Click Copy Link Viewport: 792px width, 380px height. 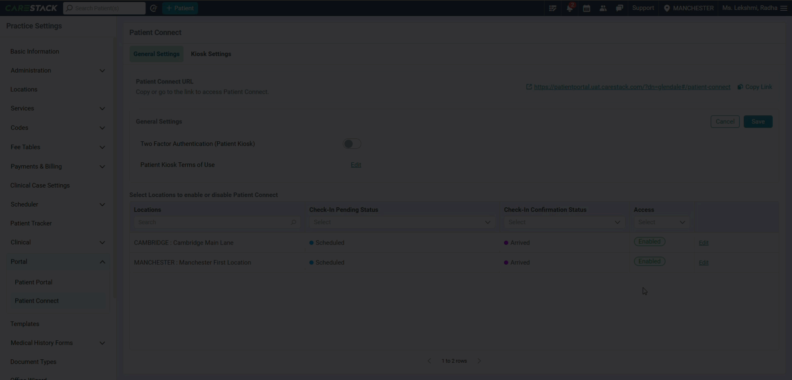click(759, 87)
